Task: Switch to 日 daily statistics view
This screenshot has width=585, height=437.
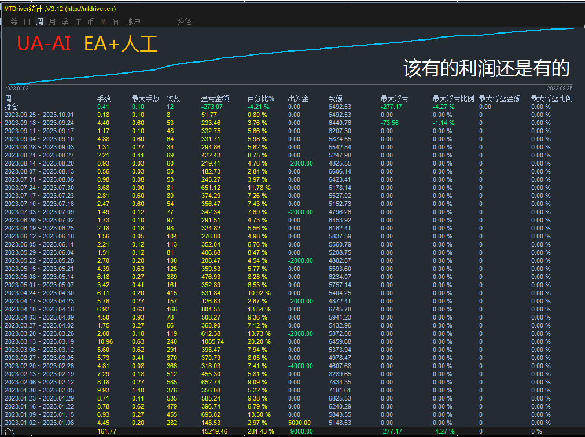Action: [x=26, y=21]
